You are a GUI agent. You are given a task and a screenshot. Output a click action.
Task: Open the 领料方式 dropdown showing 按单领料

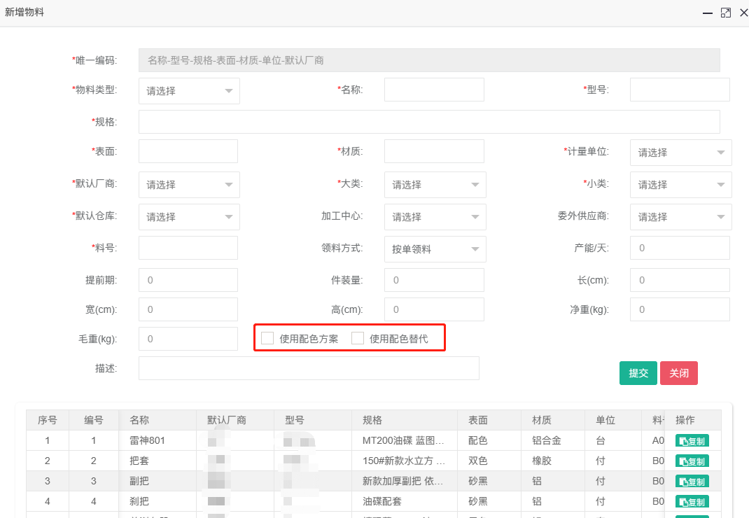[435, 249]
